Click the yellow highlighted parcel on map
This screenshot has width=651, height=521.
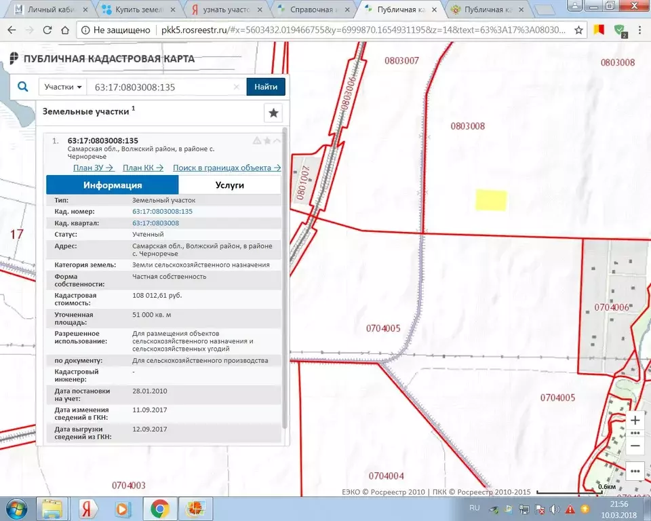(x=491, y=200)
